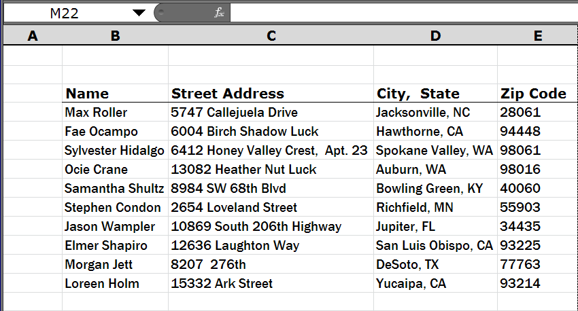The height and width of the screenshot is (311, 578).
Task: Select address 5747 Callejuela Drive
Action: [271, 112]
